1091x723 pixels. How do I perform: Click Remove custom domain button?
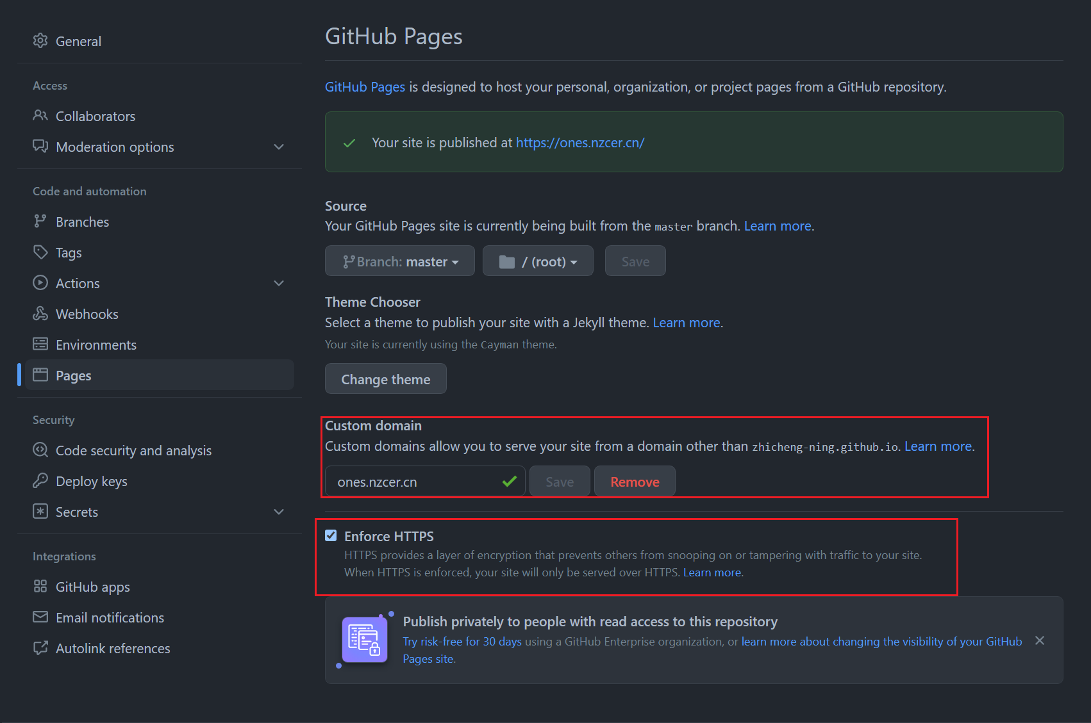tap(635, 481)
